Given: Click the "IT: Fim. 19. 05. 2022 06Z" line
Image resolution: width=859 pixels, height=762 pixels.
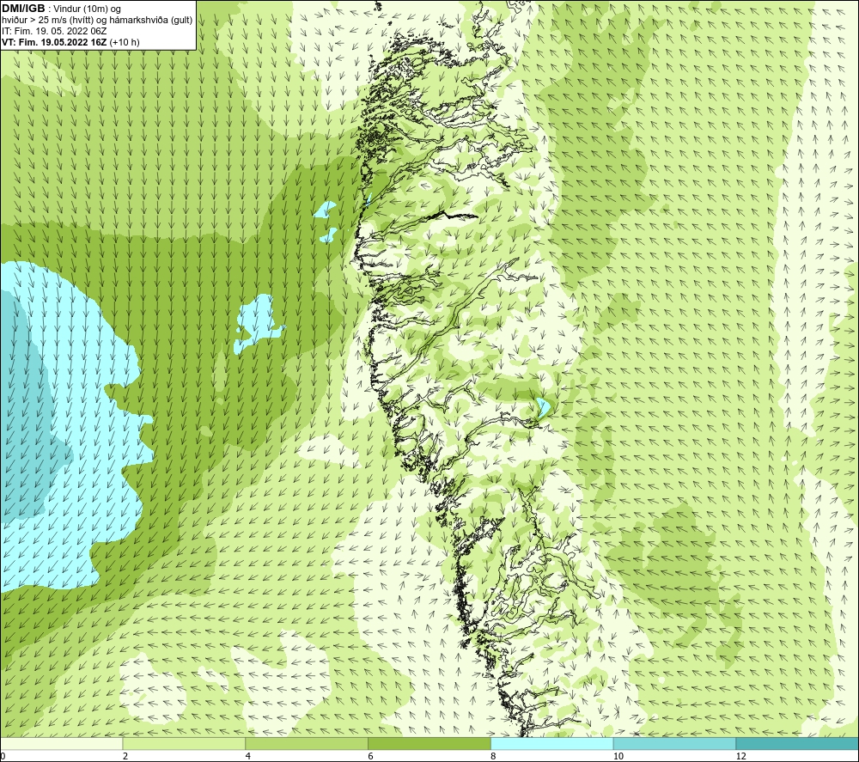Looking at the screenshot, I should (x=54, y=31).
